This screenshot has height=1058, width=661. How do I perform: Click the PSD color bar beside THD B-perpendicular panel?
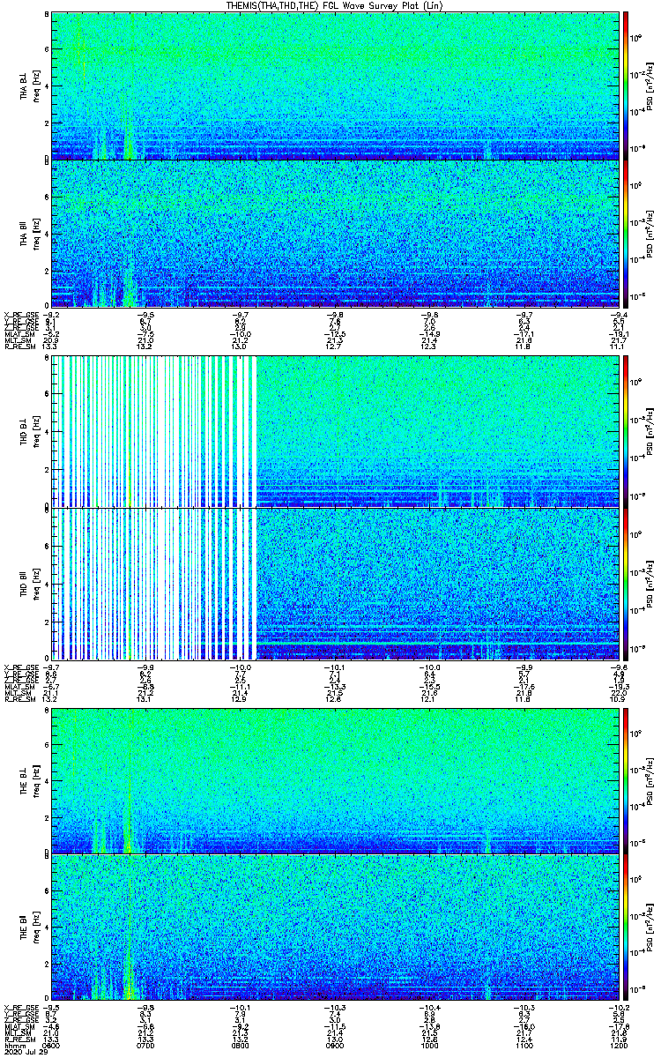click(625, 432)
